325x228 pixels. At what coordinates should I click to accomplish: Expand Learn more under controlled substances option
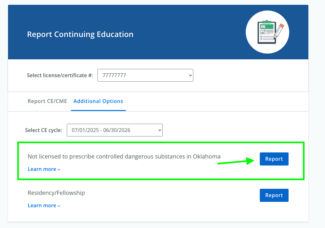pos(42,169)
